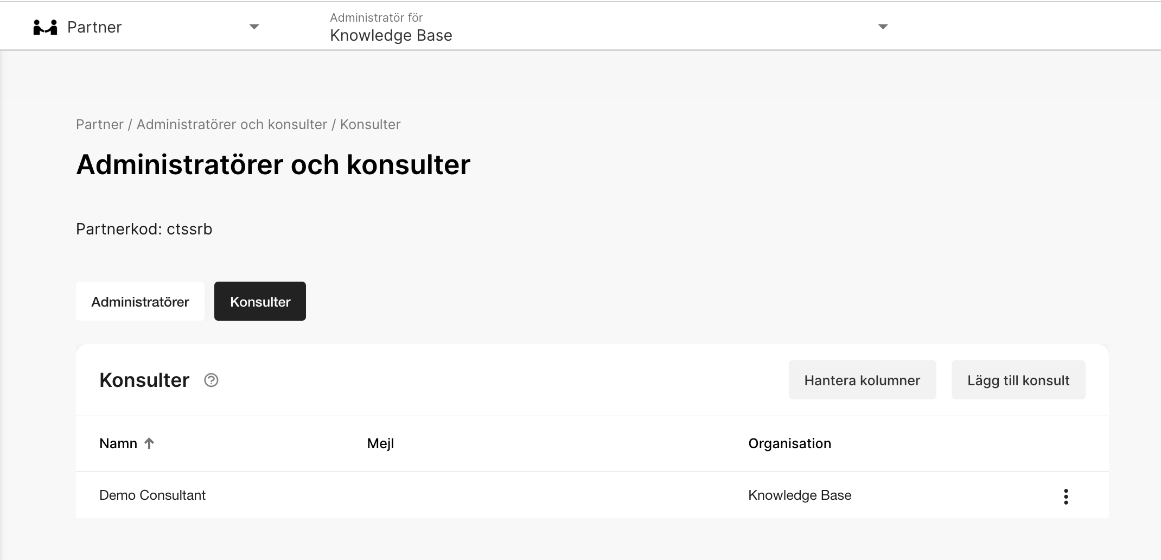The height and width of the screenshot is (560, 1161).
Task: Click the Partnerkod: ctssrb text
Action: point(144,229)
